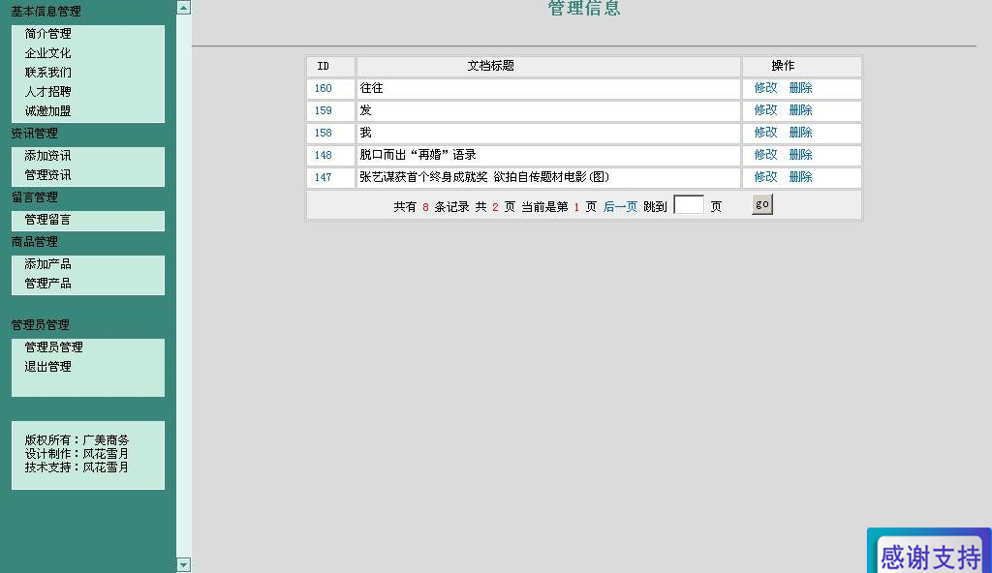Edit record 159 with 修改

pos(765,110)
